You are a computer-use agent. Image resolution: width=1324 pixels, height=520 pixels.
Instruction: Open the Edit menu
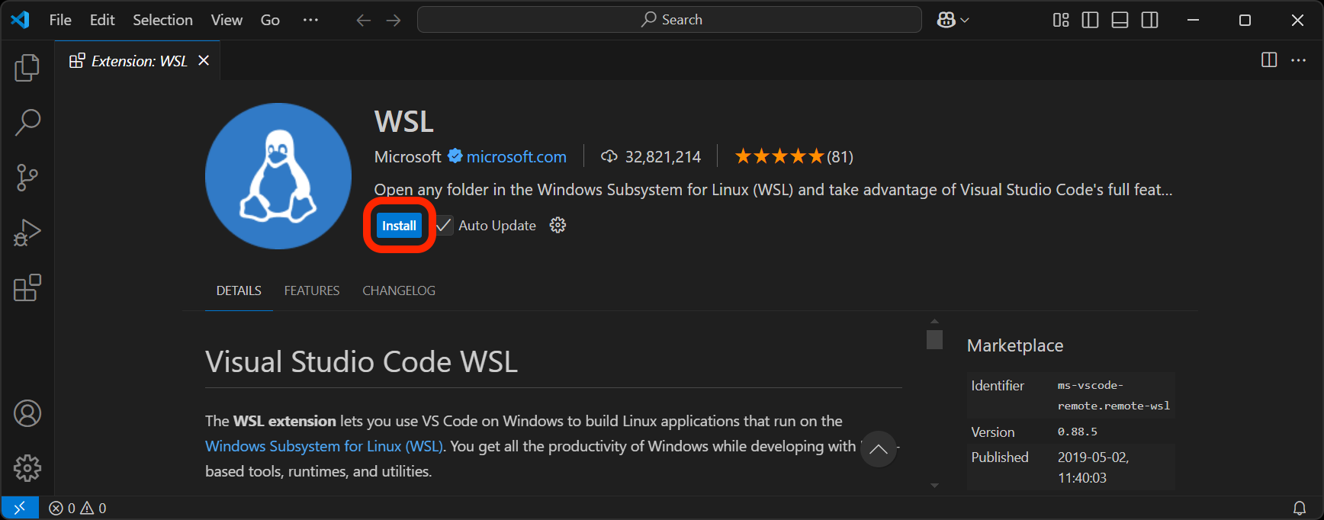click(x=102, y=20)
